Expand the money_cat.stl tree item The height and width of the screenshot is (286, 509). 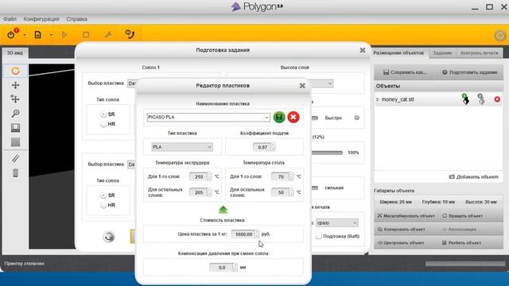point(377,99)
